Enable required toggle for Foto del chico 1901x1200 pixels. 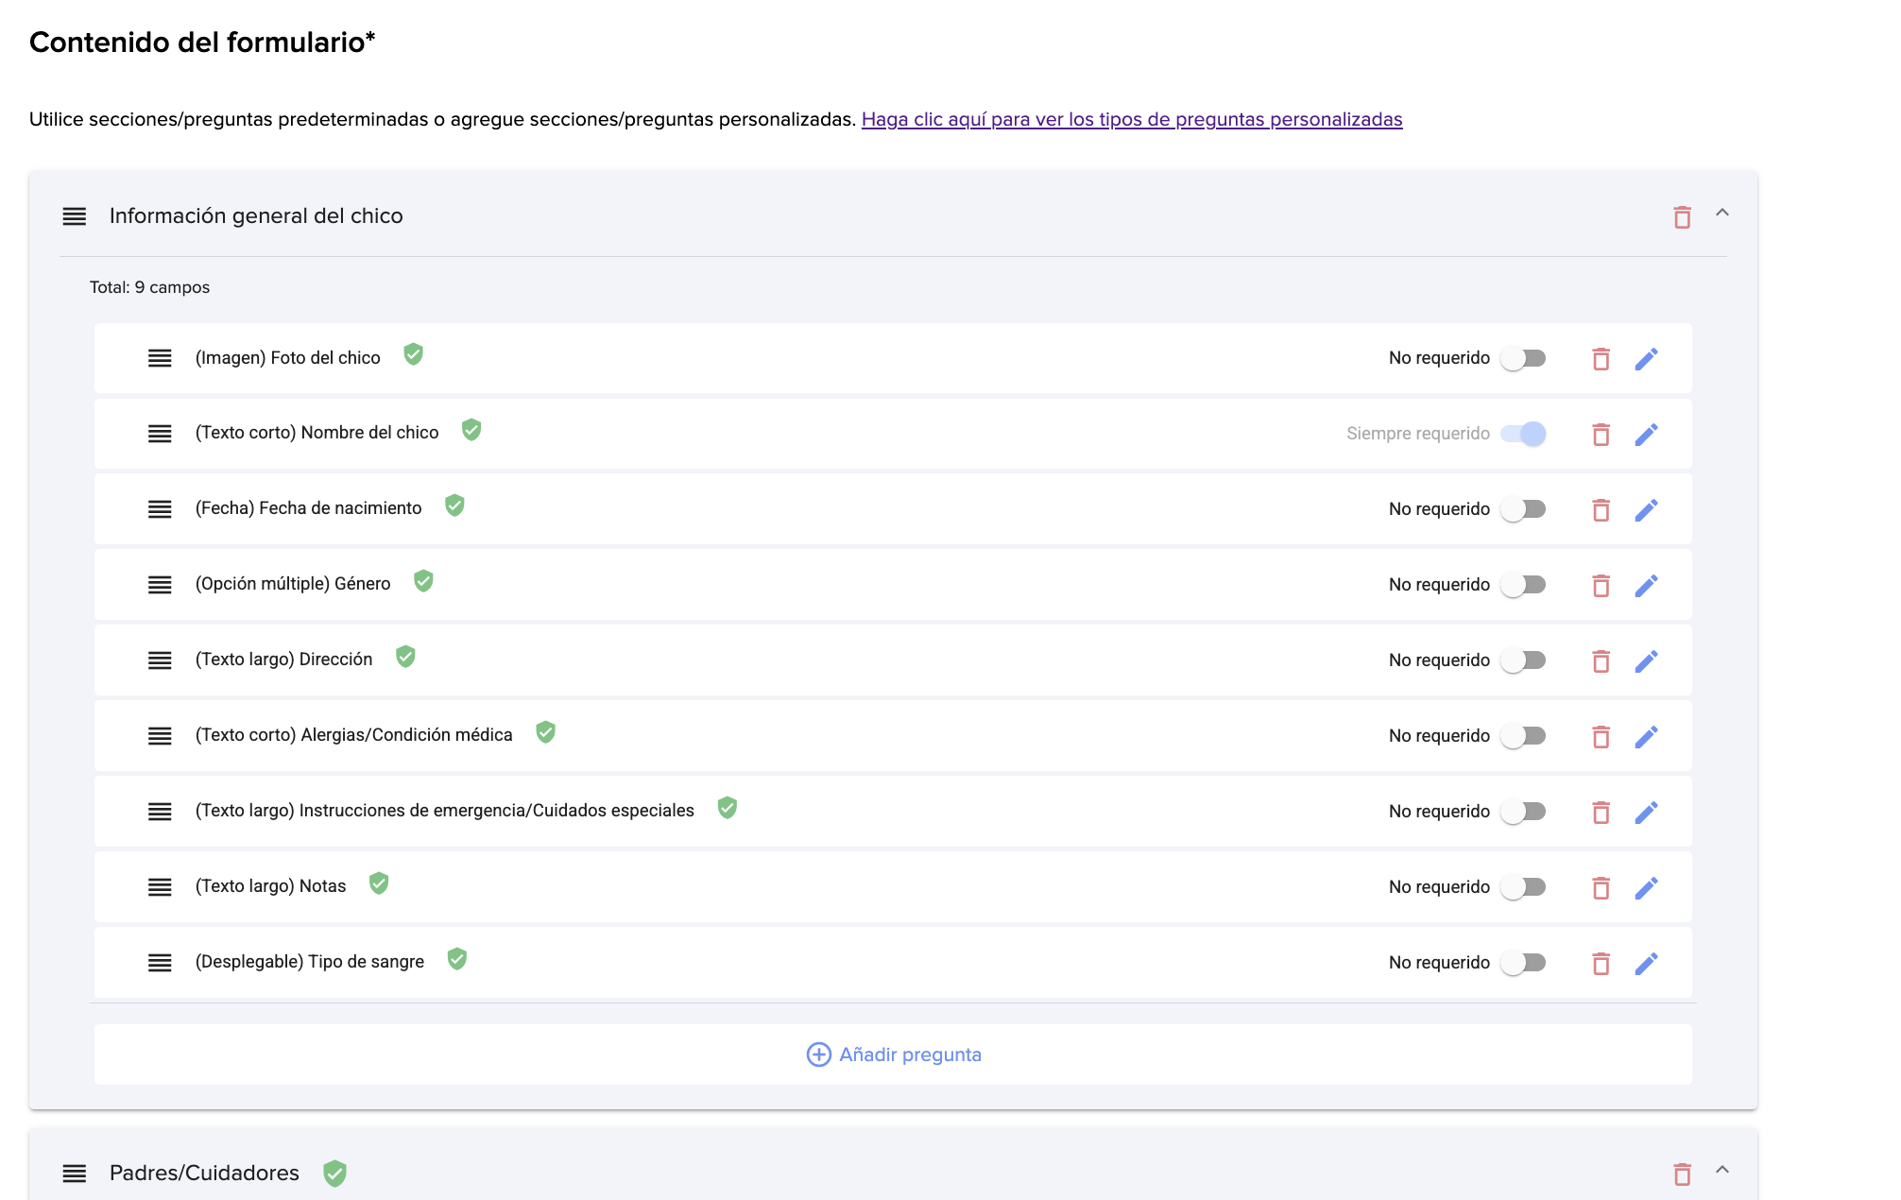point(1523,358)
